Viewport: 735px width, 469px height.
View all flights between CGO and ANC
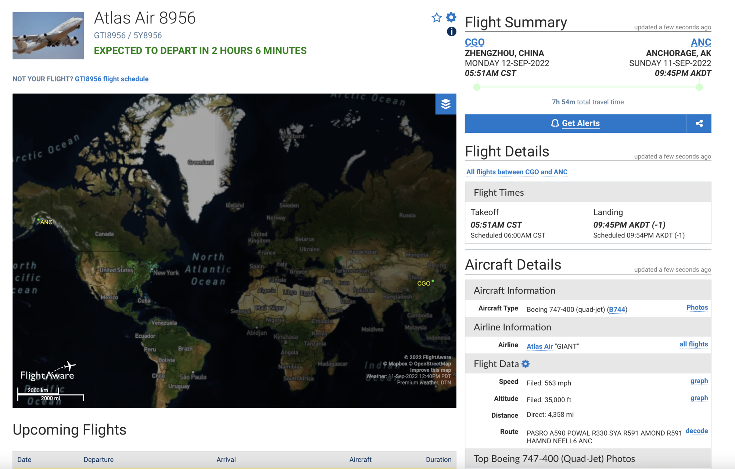(517, 172)
